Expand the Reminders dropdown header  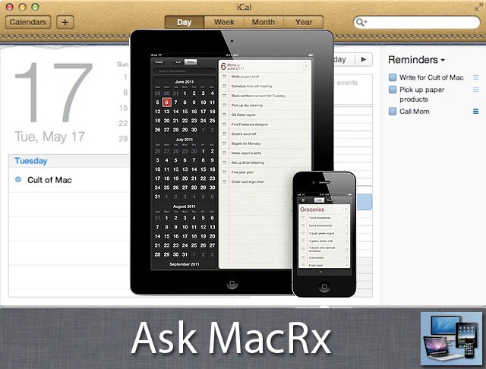click(416, 59)
